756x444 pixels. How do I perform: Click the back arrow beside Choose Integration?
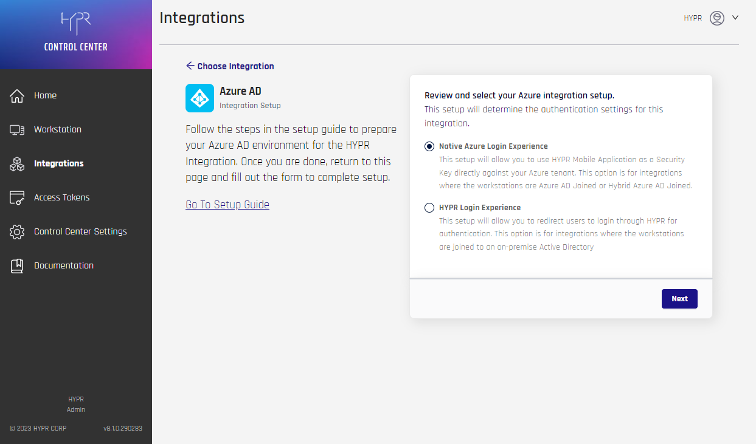(190, 66)
